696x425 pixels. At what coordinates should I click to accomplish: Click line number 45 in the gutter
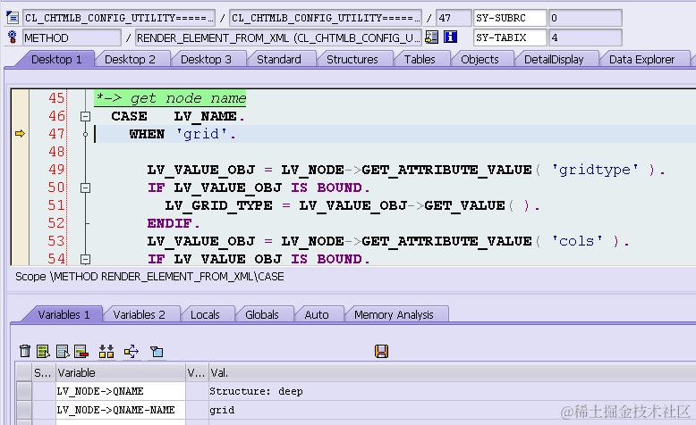(56, 98)
